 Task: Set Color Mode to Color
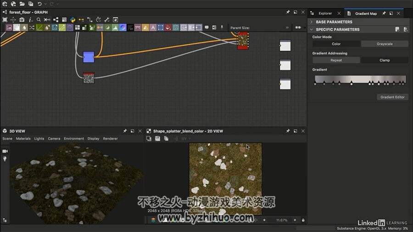click(336, 44)
